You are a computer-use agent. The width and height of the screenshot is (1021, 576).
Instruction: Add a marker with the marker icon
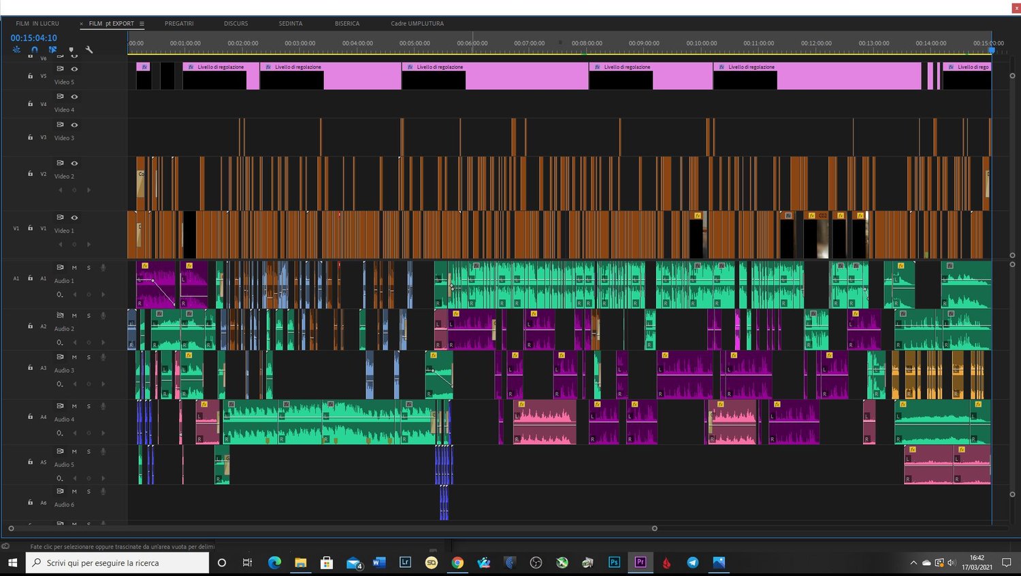tap(71, 50)
